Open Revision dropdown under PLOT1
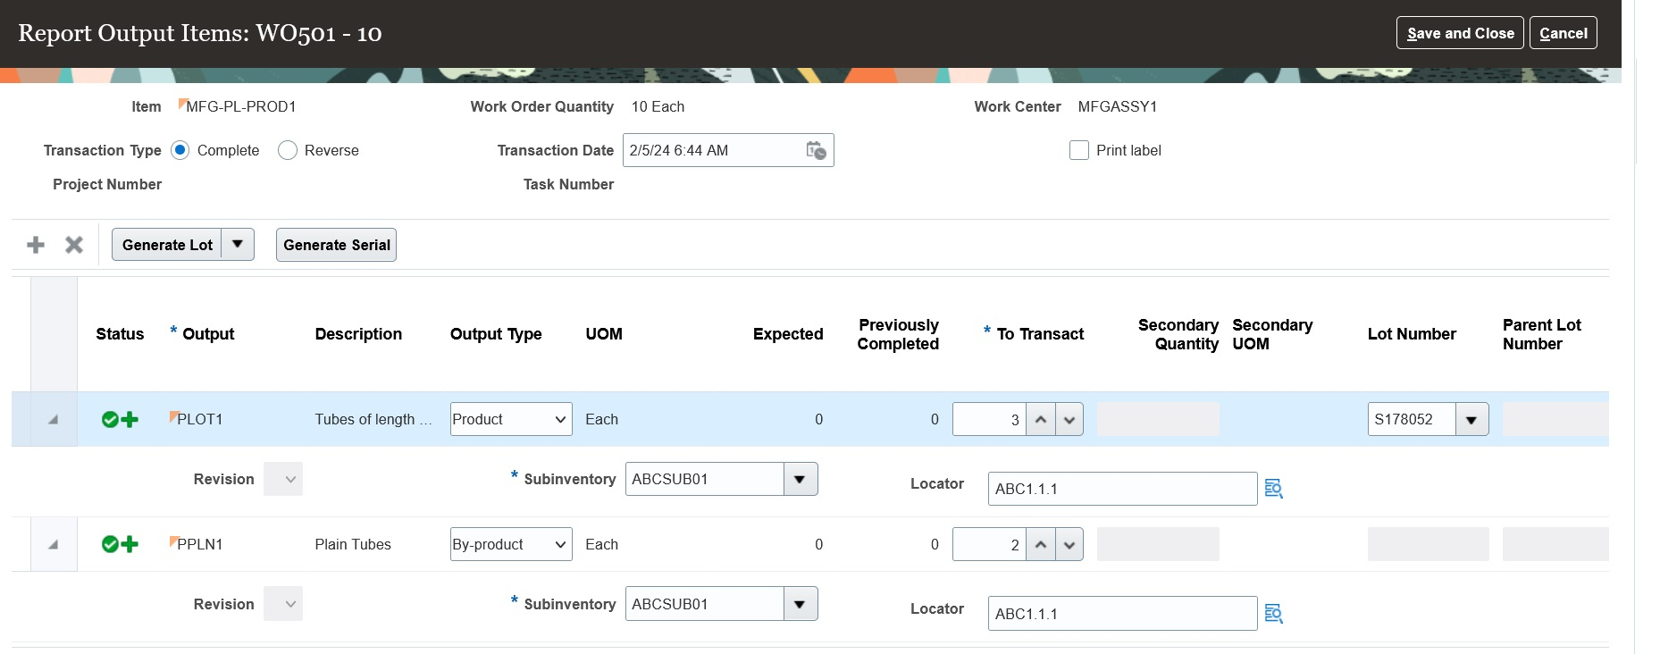The image size is (1660, 654). (x=283, y=479)
